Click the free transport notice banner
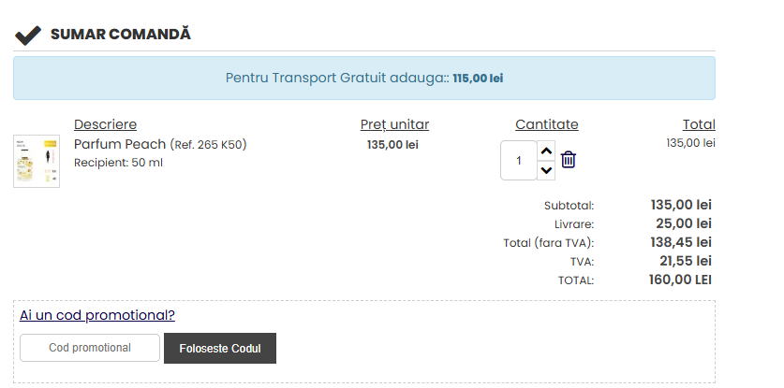 (x=363, y=78)
